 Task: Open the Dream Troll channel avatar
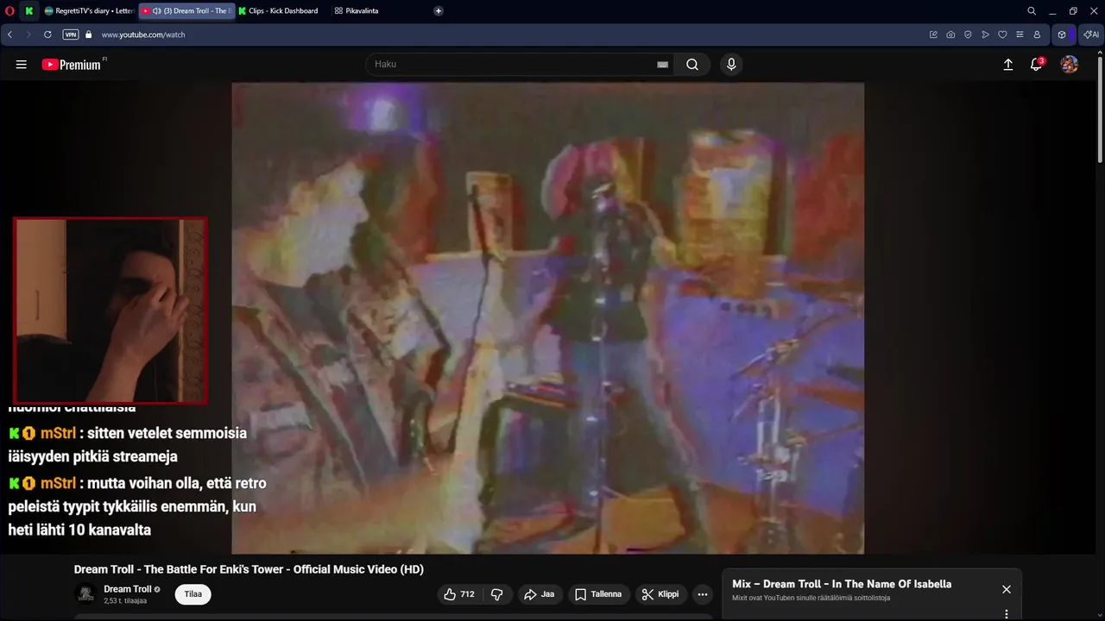85,594
